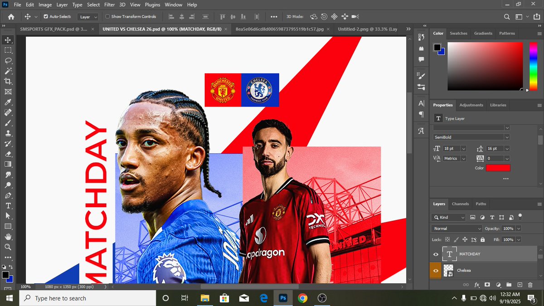Open the Image menu
The image size is (544, 306).
pyautogui.click(x=45, y=5)
